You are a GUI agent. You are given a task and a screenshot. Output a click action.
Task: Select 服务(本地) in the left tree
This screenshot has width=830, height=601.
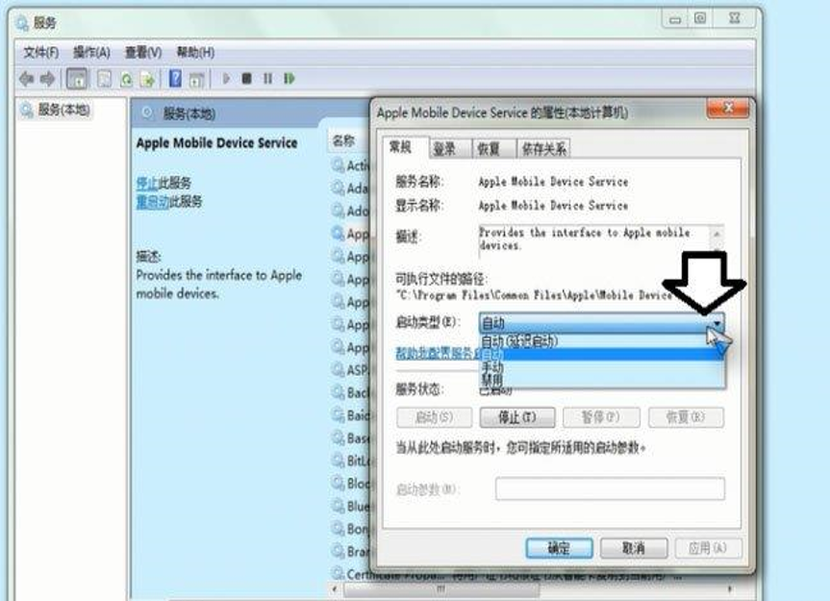coord(56,110)
